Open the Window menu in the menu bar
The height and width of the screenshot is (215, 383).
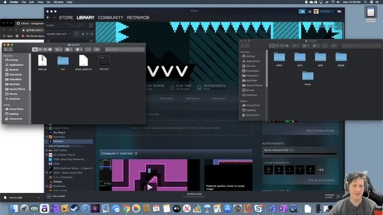tap(59, 2)
